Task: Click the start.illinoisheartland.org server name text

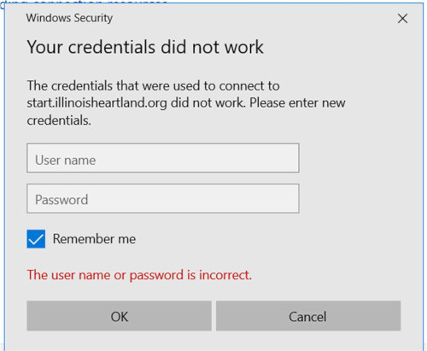Action: (97, 103)
